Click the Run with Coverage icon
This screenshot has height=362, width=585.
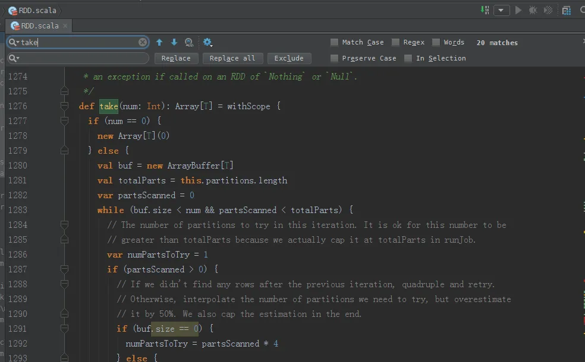point(548,10)
